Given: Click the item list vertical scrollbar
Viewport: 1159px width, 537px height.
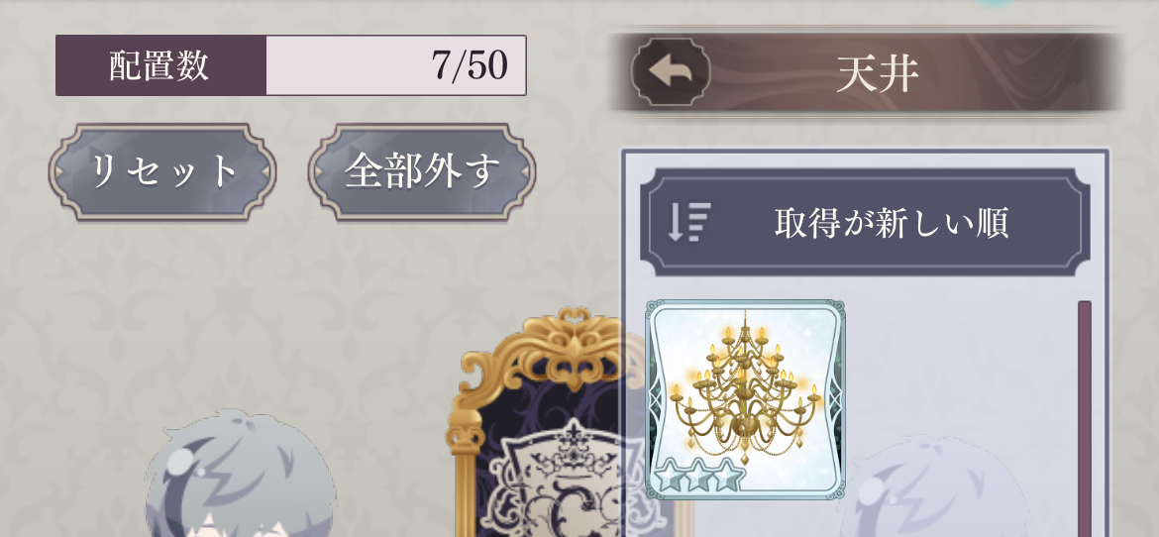Looking at the screenshot, I should [1085, 418].
